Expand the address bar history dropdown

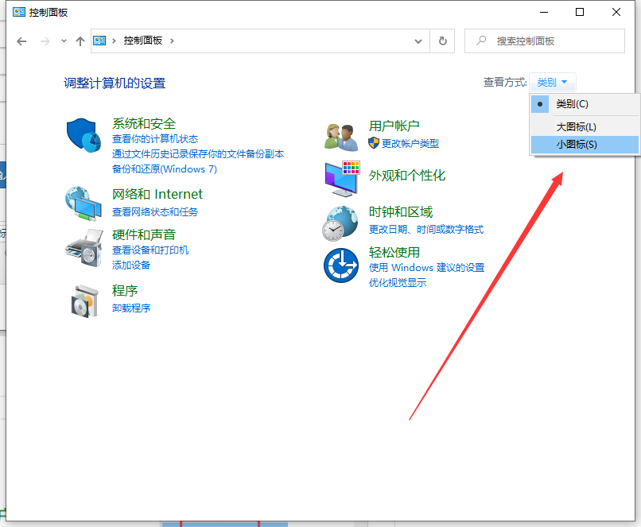click(418, 41)
